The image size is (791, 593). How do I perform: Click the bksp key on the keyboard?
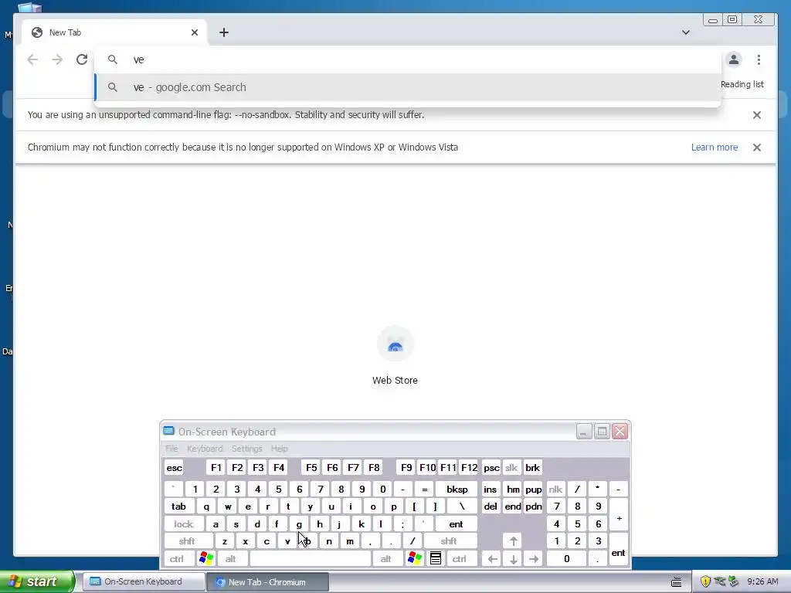pos(457,489)
